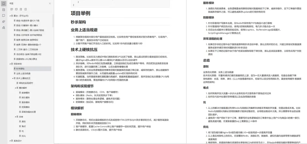The height and width of the screenshot is (144, 307).
Task: Open the bookmarks panel icon in the side rail
Action: pos(4,4)
